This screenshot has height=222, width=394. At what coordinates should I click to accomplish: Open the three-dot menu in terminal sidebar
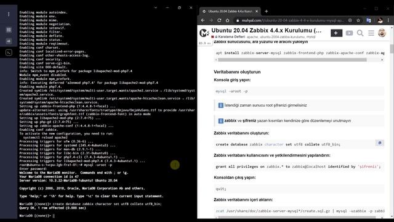[x=9, y=14]
